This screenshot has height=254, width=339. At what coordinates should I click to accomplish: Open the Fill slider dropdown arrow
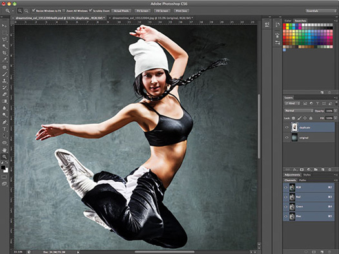pos(335,118)
